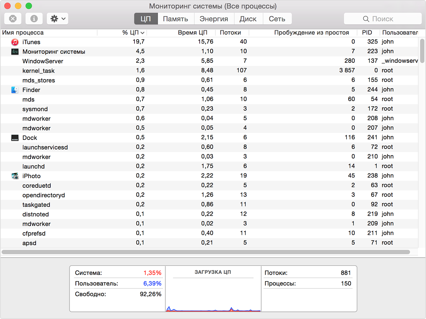Open the gear actions dropdown menu
This screenshot has width=426, height=319.
click(x=58, y=19)
